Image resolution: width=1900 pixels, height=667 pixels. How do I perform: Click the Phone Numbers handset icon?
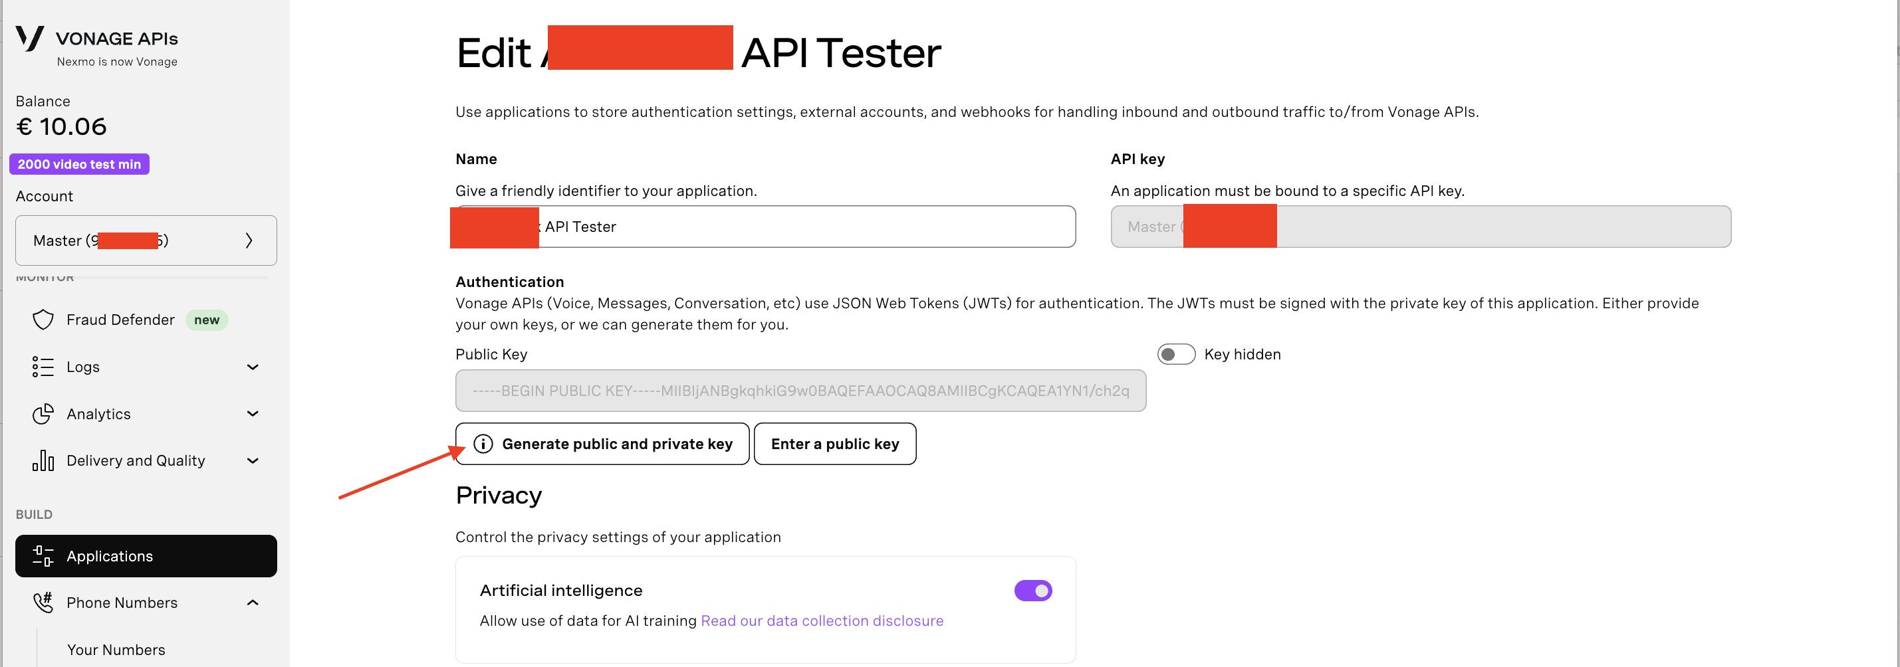coord(43,603)
